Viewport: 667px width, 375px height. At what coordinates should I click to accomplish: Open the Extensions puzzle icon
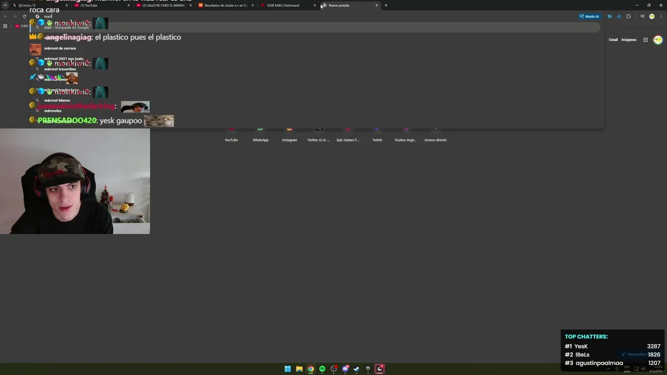coord(628,16)
